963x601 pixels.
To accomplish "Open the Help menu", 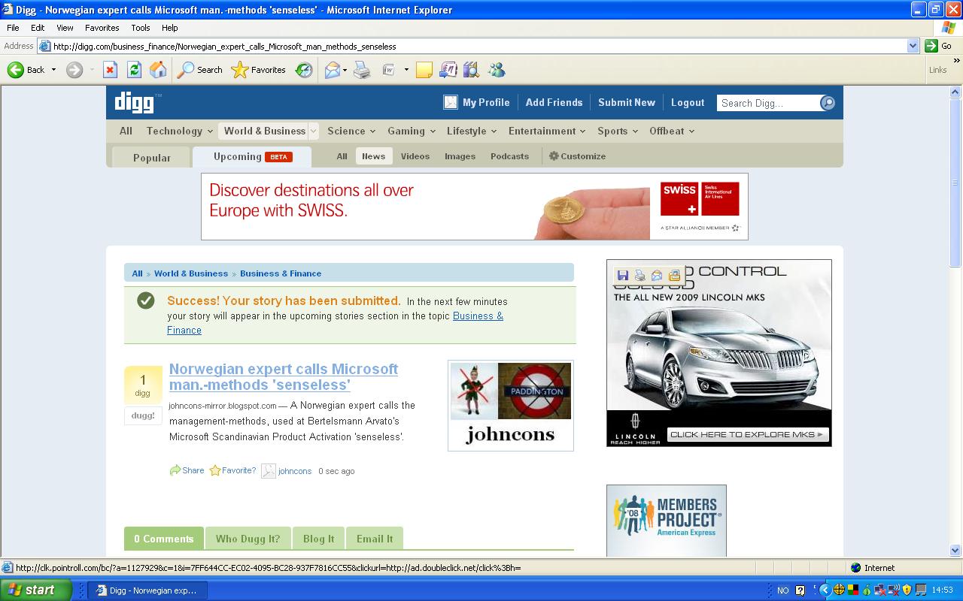I will (170, 28).
